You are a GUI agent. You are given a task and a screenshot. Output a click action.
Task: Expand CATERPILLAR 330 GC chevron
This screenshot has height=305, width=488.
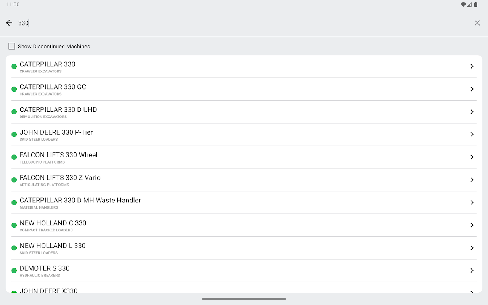[x=472, y=89]
